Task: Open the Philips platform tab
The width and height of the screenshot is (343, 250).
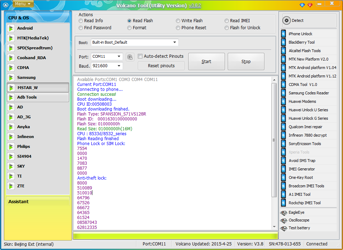Action: point(38,146)
